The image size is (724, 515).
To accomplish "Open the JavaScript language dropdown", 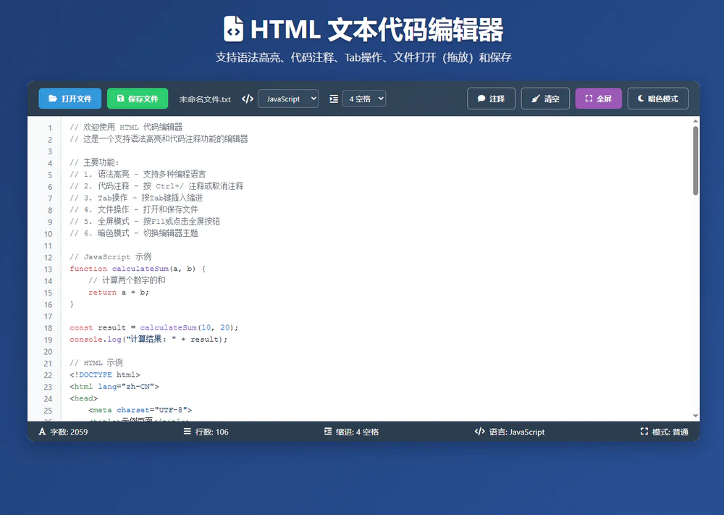I will 288,99.
